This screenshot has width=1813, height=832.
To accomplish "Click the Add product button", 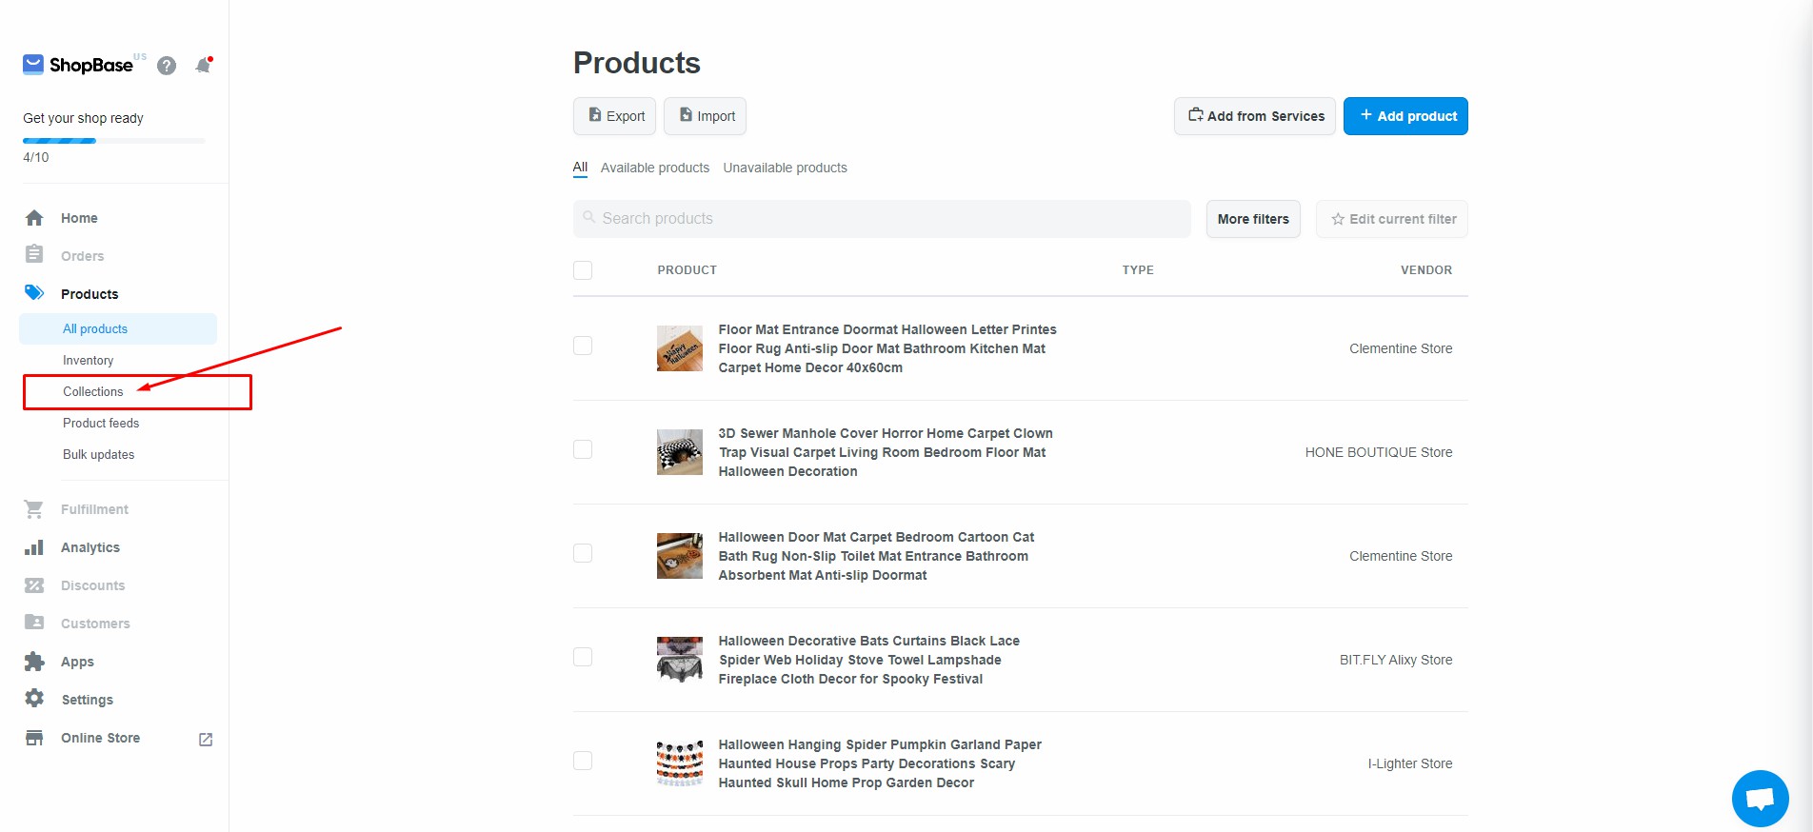I will 1405,116.
